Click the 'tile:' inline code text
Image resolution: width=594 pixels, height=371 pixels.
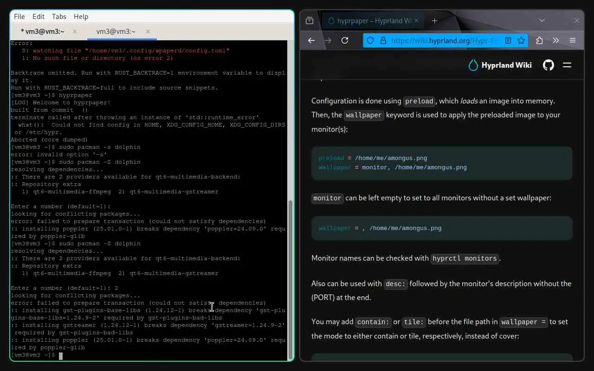414,322
